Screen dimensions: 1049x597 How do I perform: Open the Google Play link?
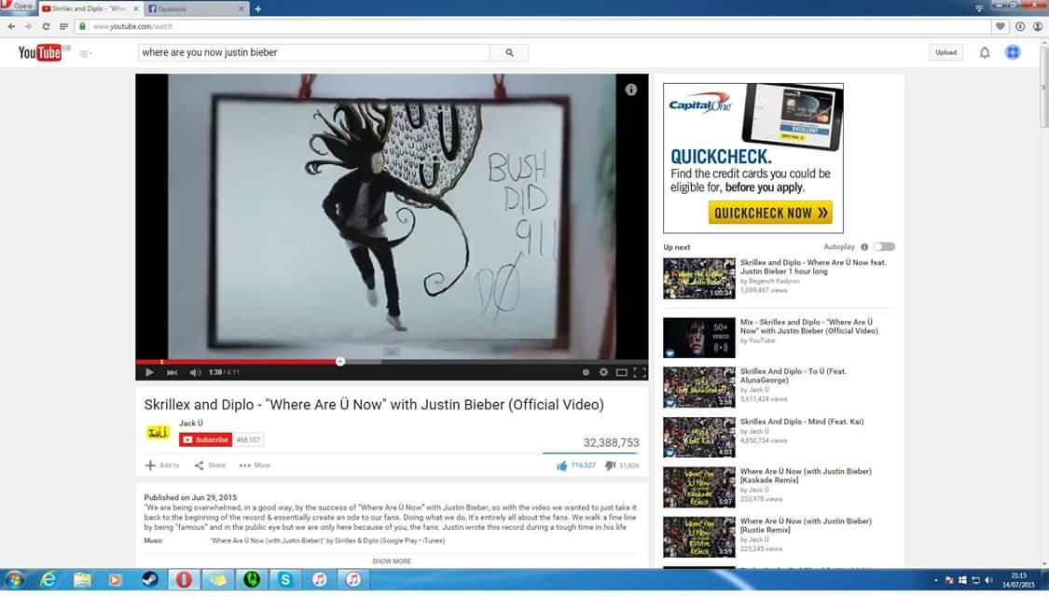point(400,541)
